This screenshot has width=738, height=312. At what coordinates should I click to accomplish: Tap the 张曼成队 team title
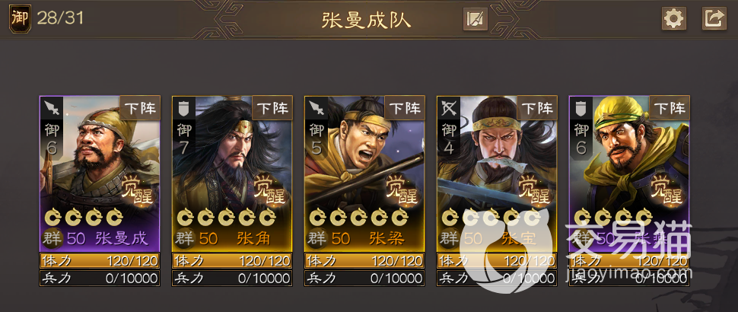366,21
